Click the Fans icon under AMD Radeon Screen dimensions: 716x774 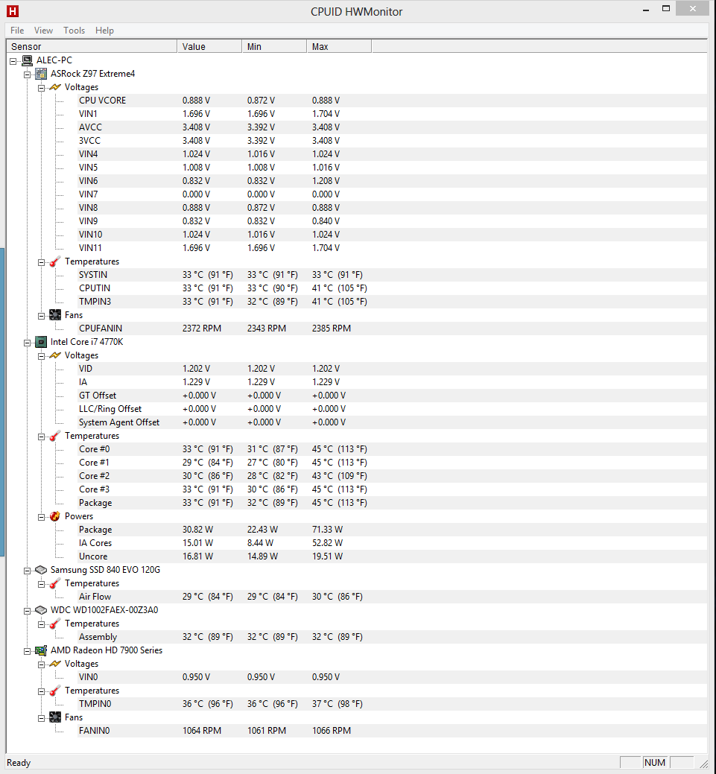(55, 717)
